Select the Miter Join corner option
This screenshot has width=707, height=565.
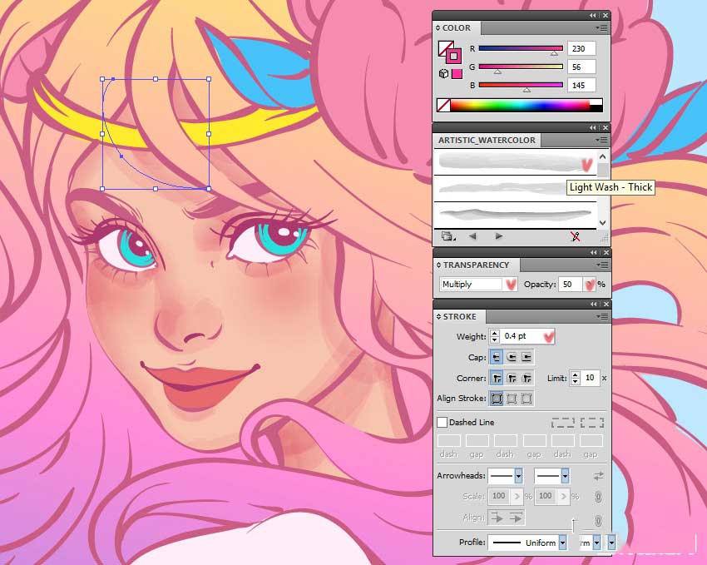[497, 378]
